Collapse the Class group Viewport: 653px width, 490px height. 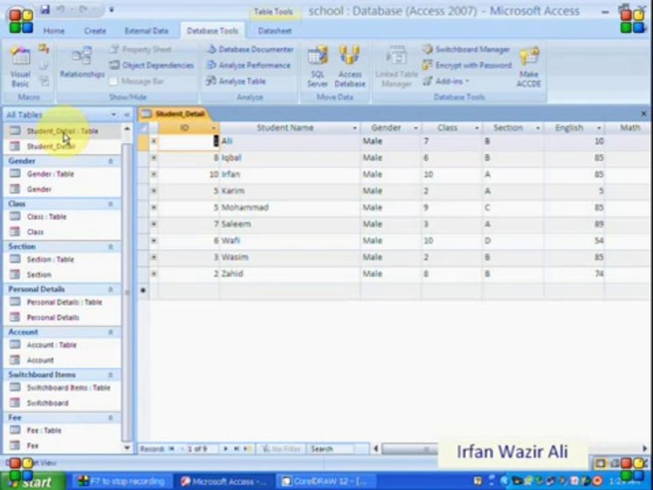[111, 203]
